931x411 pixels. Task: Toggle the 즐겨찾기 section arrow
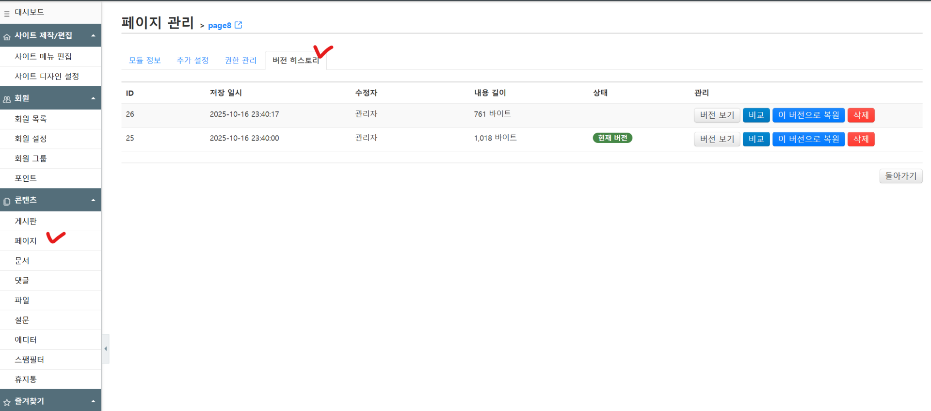pos(93,401)
